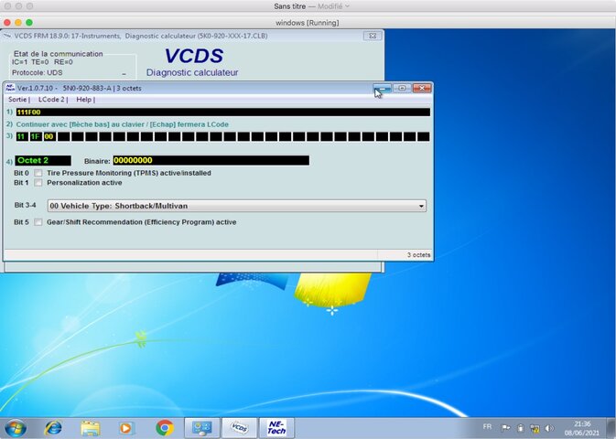The width and height of the screenshot is (616, 439).
Task: Close the VCDS FRM 18.9.0 window
Action: tap(372, 36)
